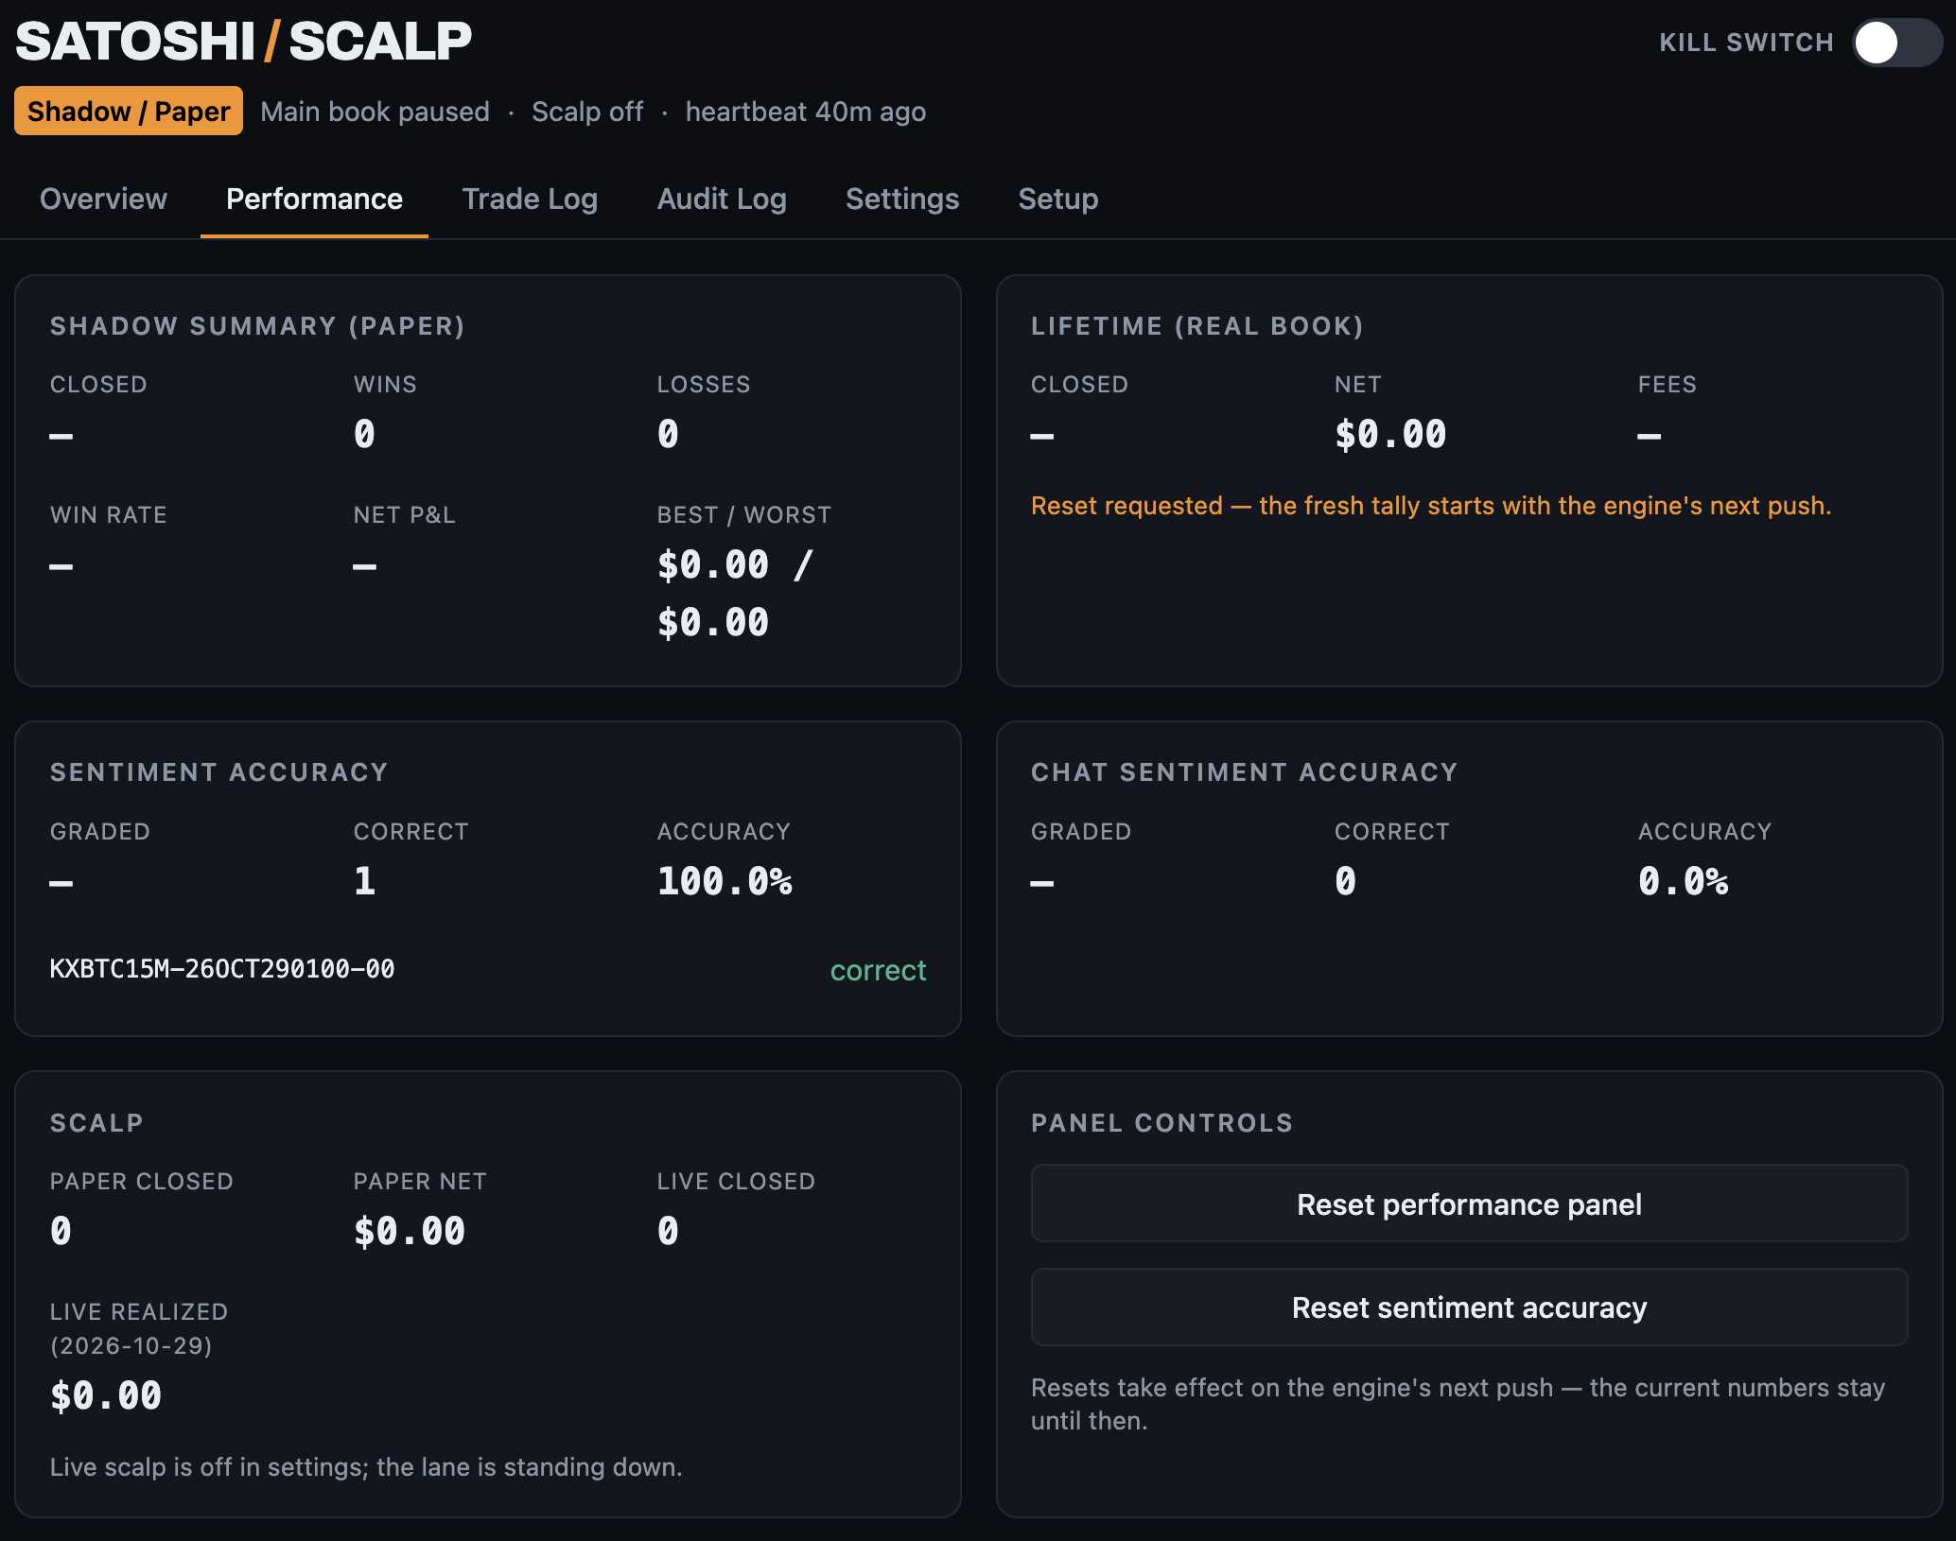The image size is (1956, 1541).
Task: Click 'Live scalp is off in settings' note
Action: (x=366, y=1467)
